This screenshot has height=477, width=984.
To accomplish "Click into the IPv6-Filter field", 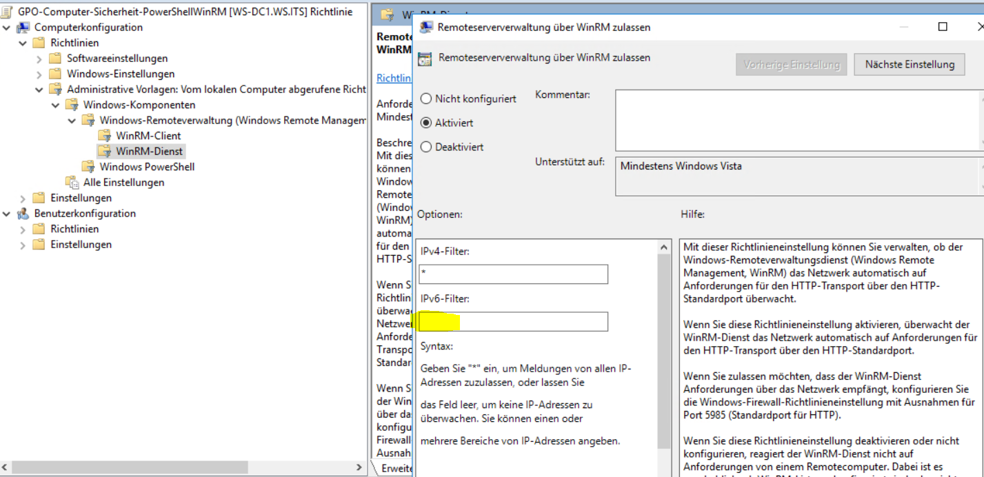I will click(x=513, y=321).
